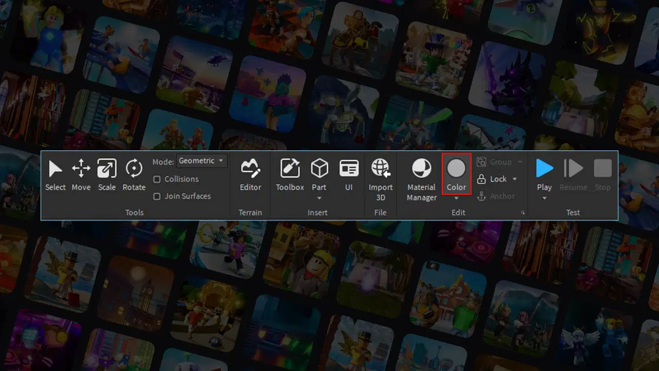
Task: Pick the Scale tool
Action: (x=107, y=174)
